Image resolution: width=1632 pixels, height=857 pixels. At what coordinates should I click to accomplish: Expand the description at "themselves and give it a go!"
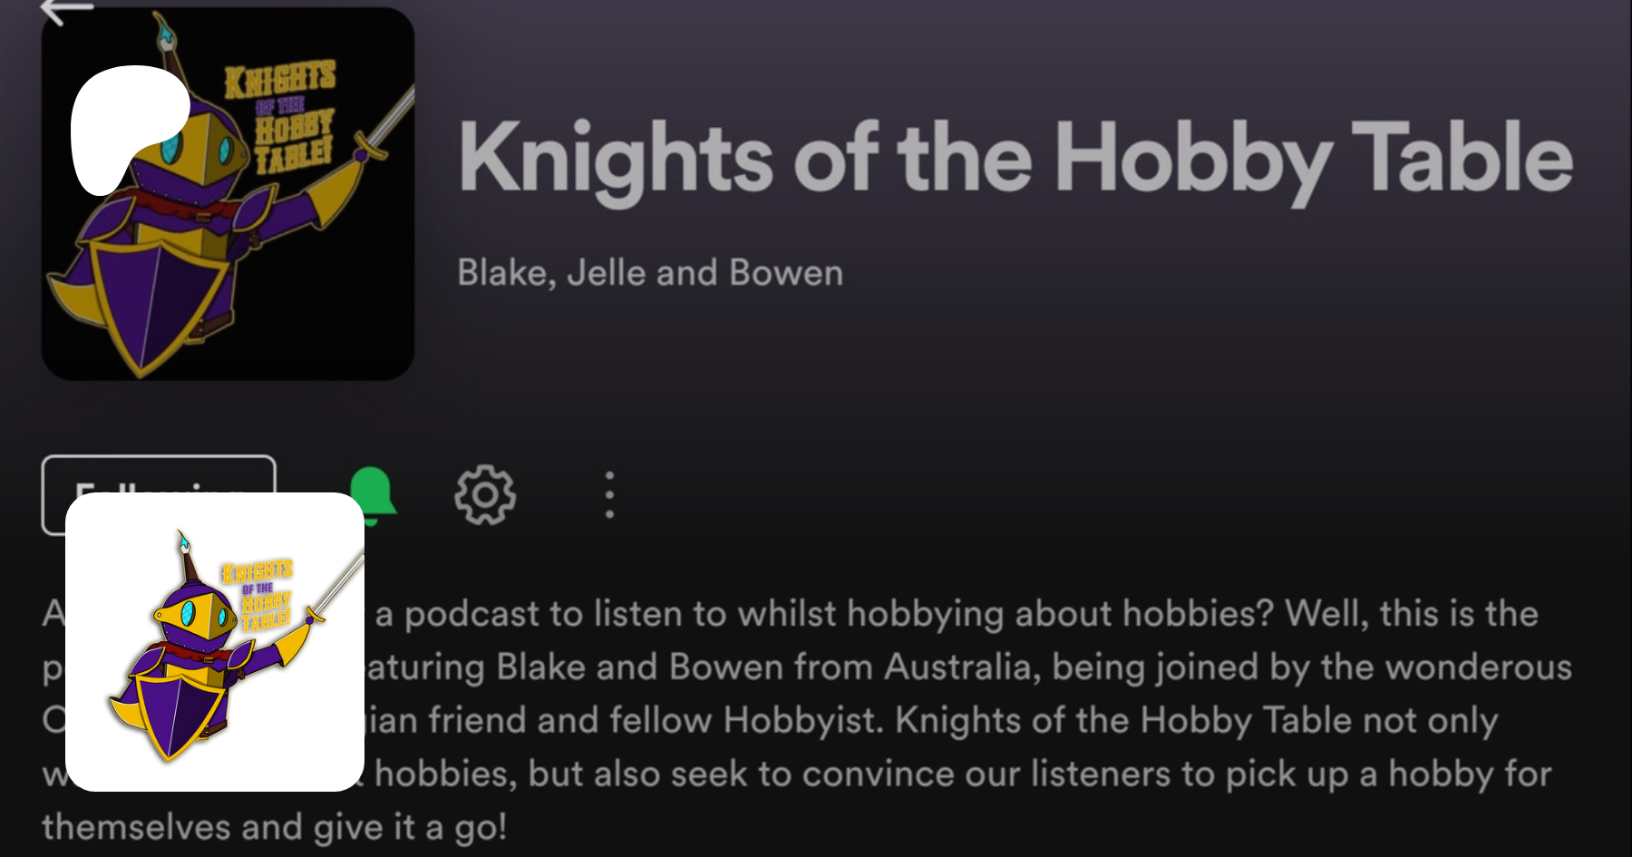point(274,827)
